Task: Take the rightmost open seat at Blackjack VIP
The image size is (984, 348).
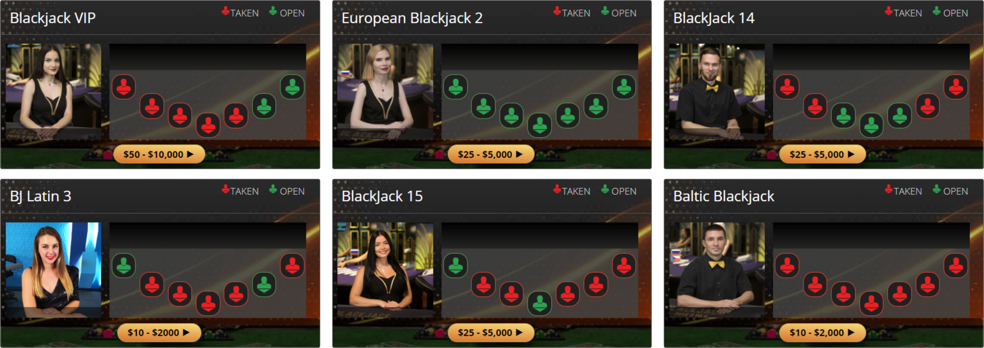Action: click(292, 87)
